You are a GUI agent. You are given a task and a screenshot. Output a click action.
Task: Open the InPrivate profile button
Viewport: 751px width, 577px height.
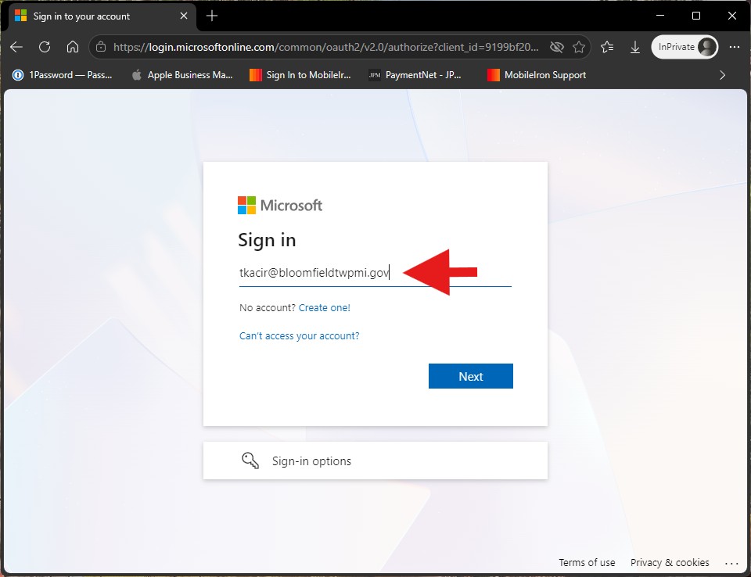click(x=685, y=47)
